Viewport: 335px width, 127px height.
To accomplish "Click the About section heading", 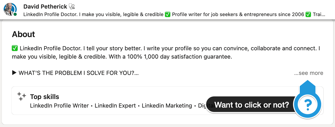I will [x=23, y=34].
